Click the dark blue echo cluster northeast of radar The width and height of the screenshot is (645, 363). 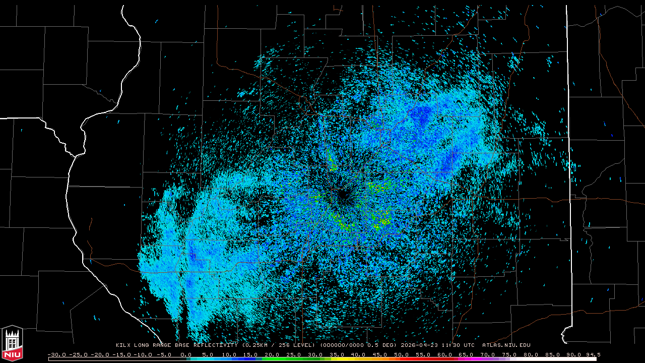pyautogui.click(x=420, y=117)
